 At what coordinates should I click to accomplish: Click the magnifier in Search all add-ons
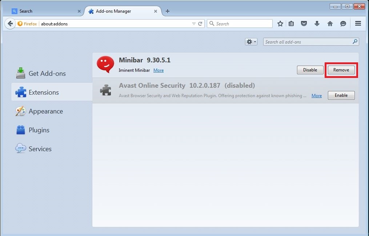pyautogui.click(x=355, y=42)
